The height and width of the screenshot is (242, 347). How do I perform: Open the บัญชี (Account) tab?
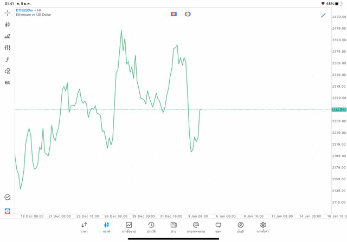point(240,227)
